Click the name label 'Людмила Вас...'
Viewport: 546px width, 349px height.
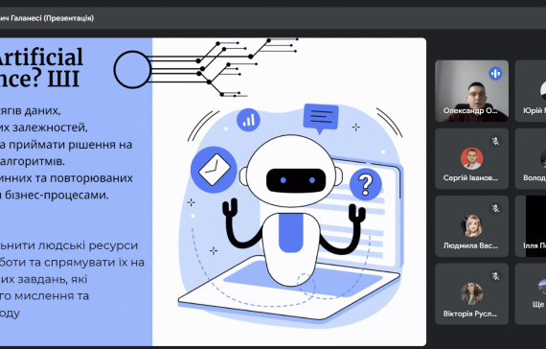coord(470,245)
